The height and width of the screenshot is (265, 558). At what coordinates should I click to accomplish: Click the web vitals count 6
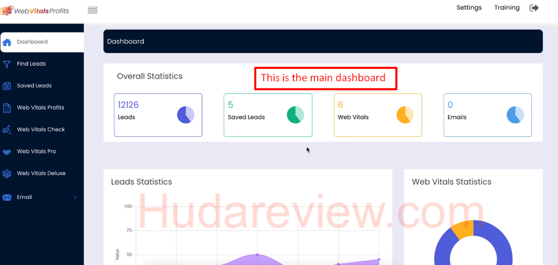pos(341,104)
